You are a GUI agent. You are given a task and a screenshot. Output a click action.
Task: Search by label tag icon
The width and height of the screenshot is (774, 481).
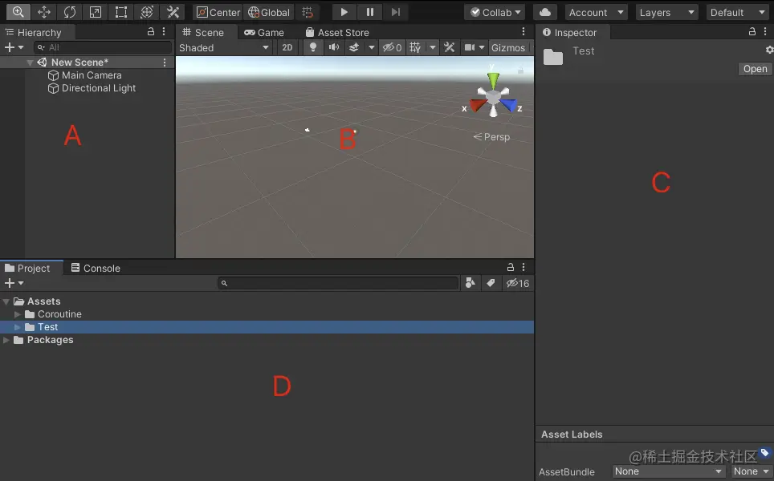(491, 283)
